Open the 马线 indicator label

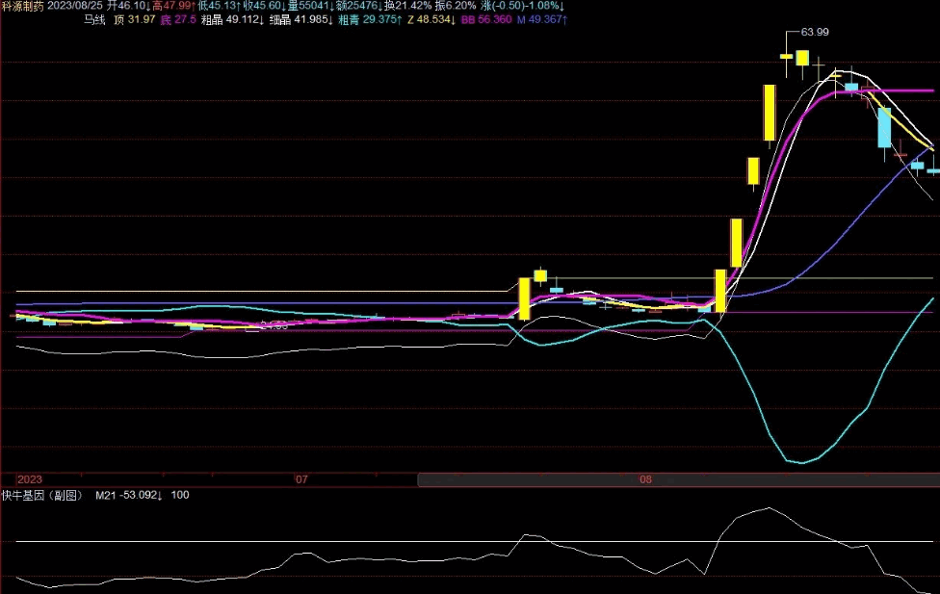click(x=94, y=20)
